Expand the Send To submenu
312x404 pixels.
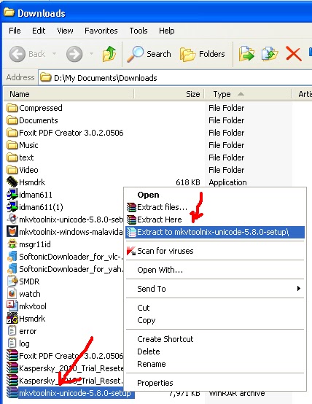click(215, 289)
